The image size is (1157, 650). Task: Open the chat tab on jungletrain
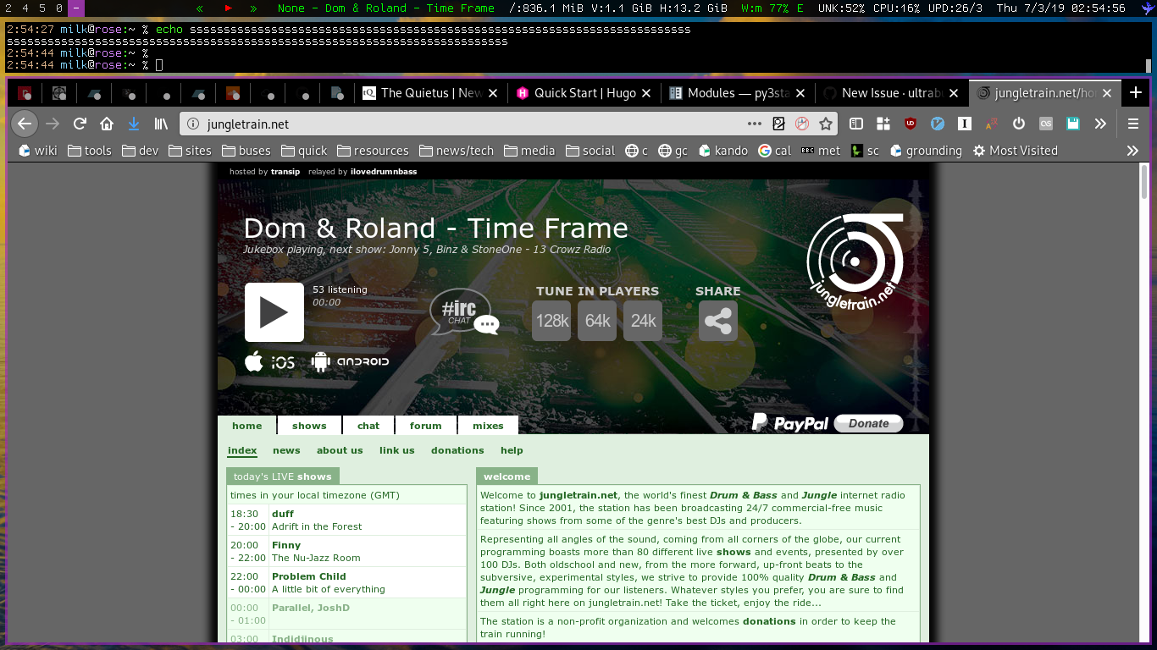click(368, 426)
